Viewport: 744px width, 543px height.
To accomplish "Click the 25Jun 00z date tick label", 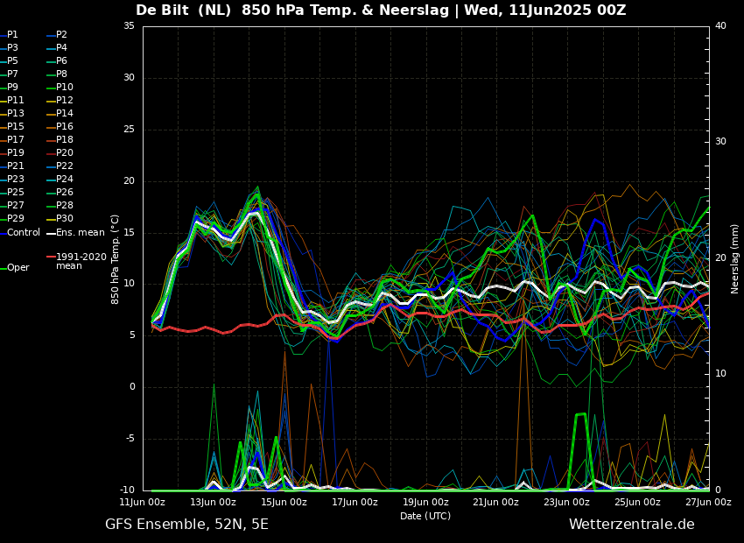I will click(x=637, y=503).
